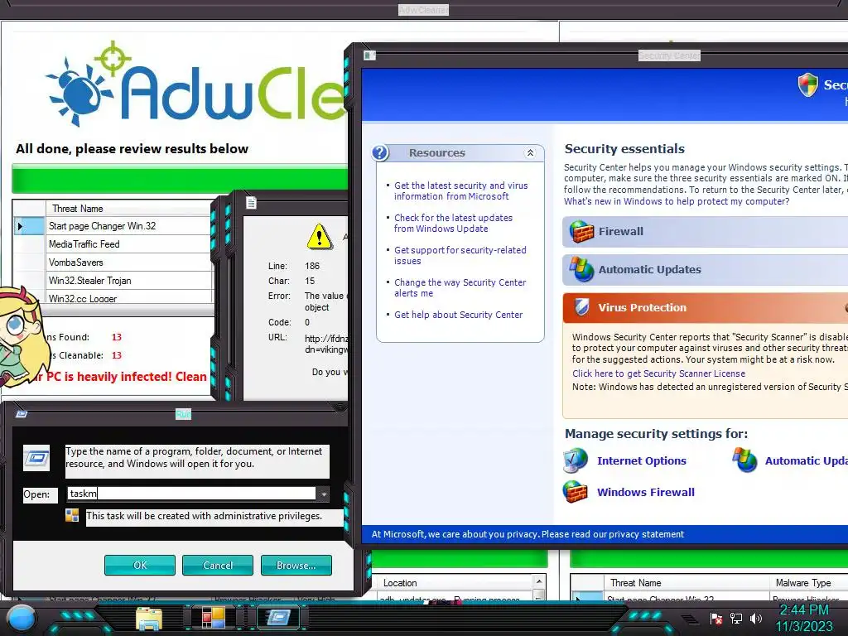This screenshot has width=848, height=636.
Task: Open 'Get support for security-related issues' link
Action: click(460, 255)
